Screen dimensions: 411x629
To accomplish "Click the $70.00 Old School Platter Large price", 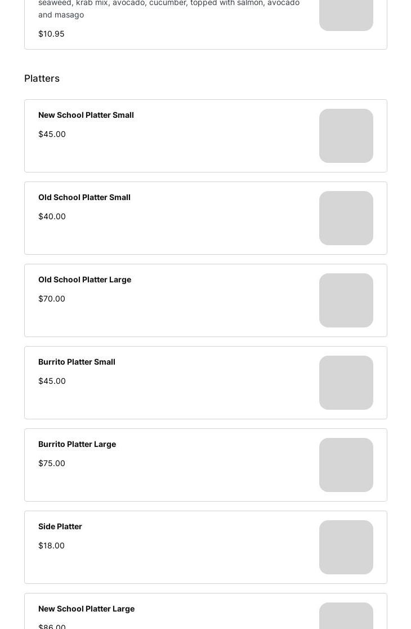I will [x=52, y=299].
